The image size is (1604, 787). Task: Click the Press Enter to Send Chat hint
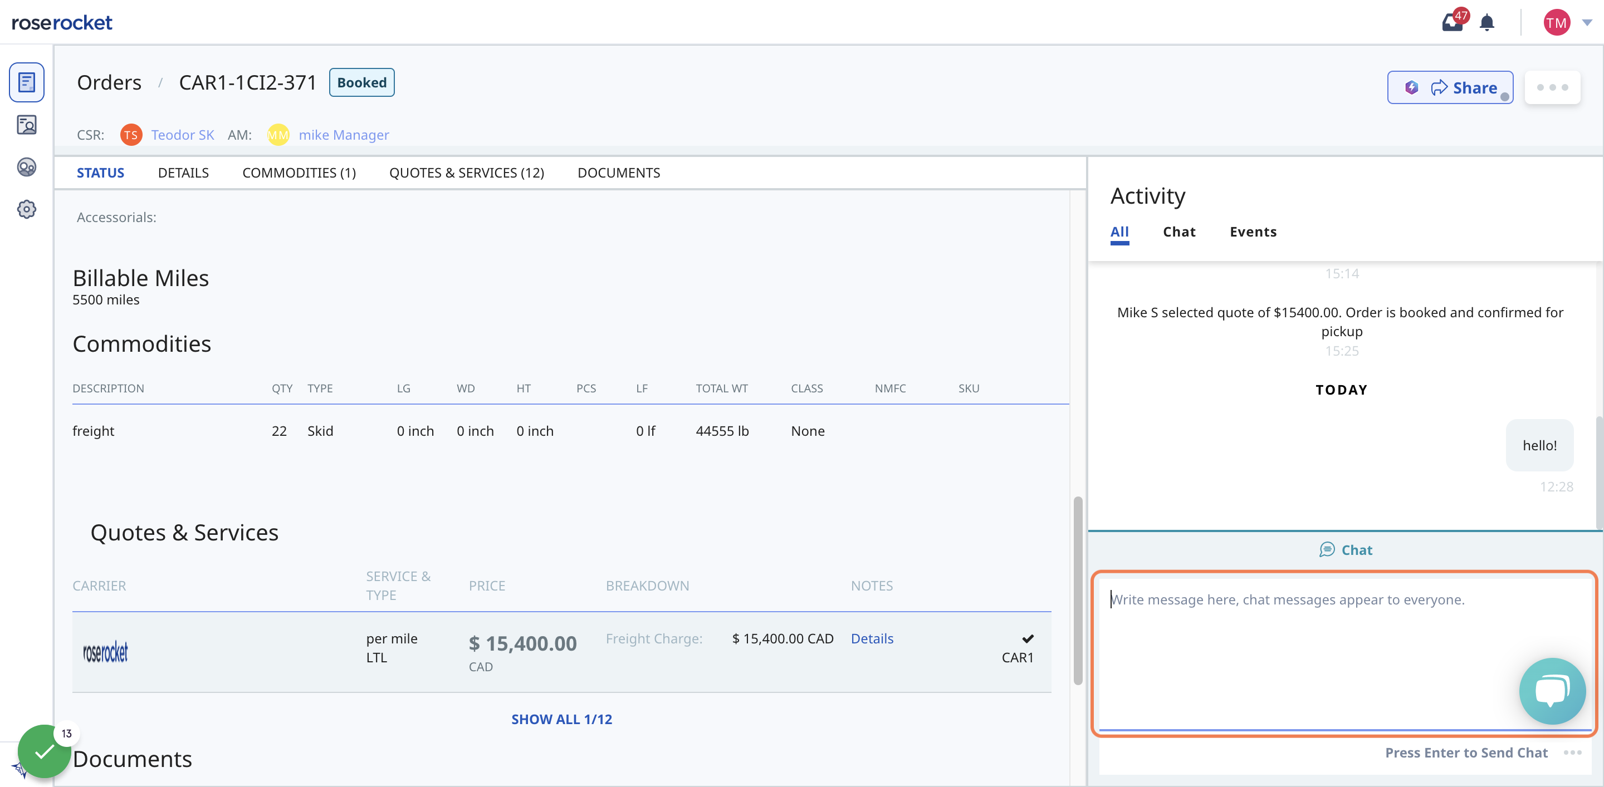tap(1466, 753)
